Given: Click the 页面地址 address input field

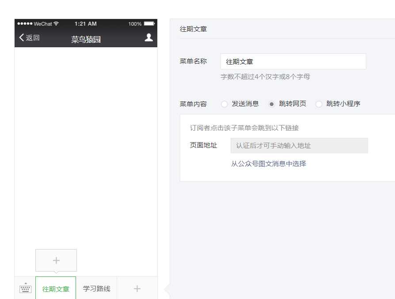Looking at the screenshot, I should pyautogui.click(x=299, y=145).
